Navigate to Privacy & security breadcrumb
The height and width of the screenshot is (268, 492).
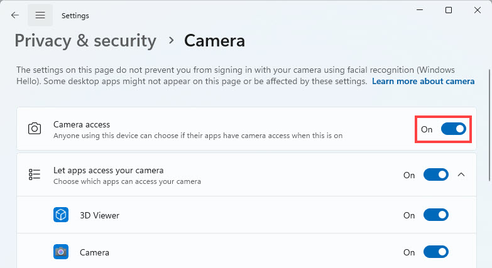coord(85,41)
